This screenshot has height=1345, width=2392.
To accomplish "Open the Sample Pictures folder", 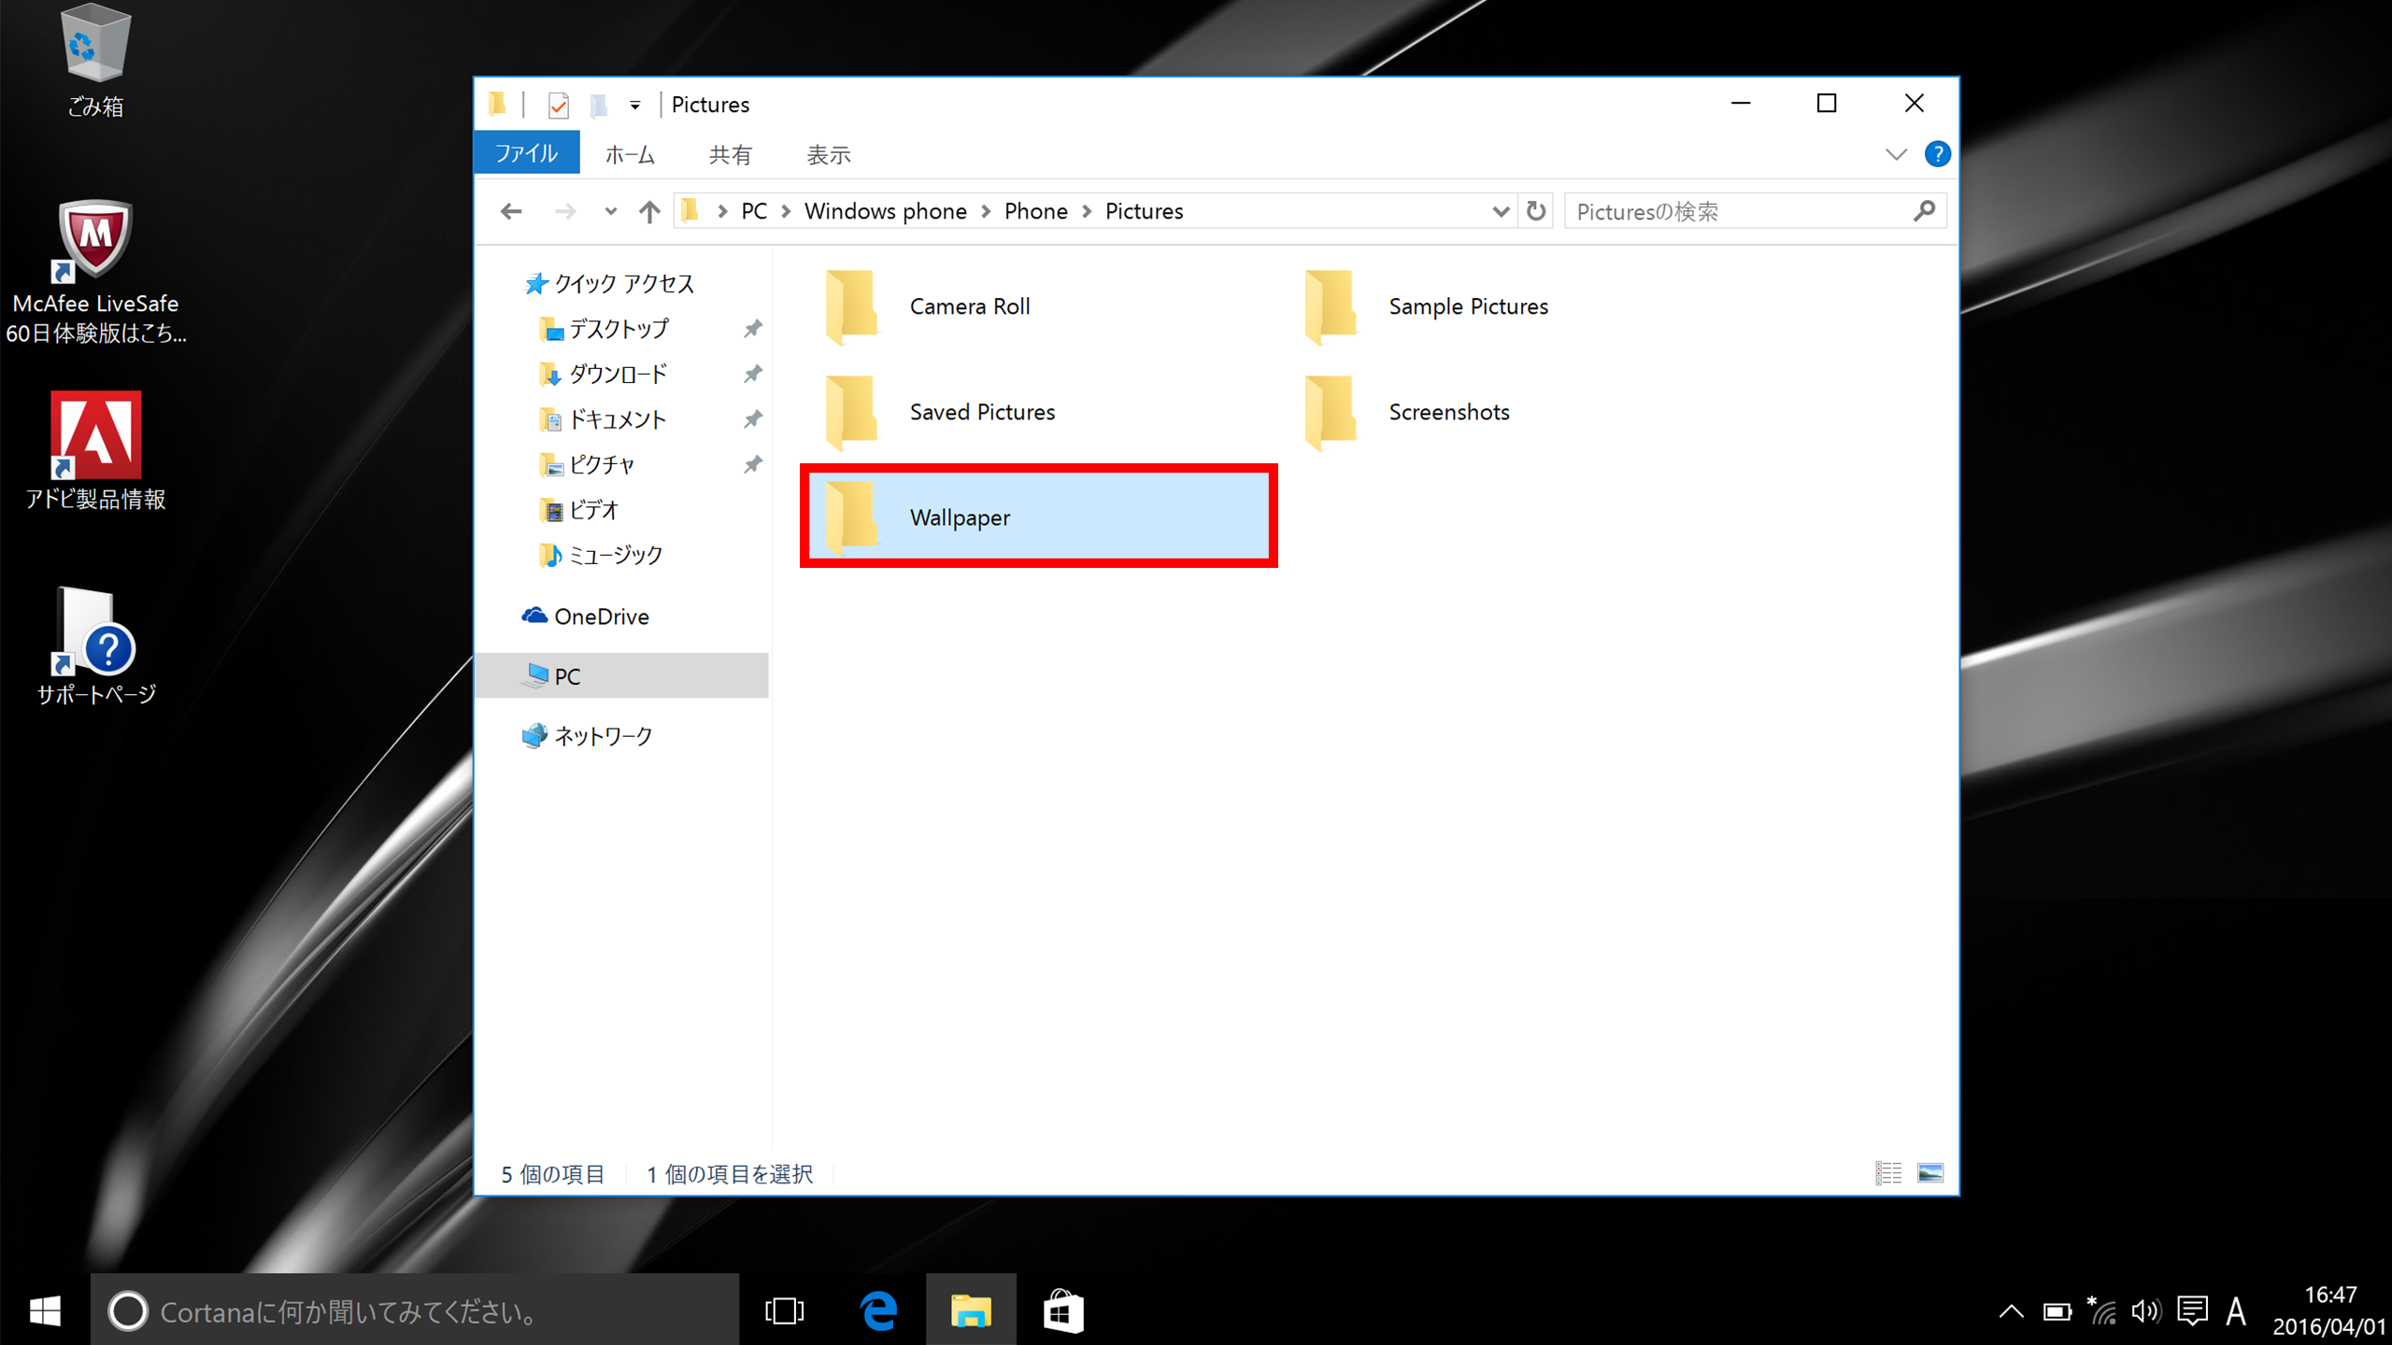I will pos(1465,305).
